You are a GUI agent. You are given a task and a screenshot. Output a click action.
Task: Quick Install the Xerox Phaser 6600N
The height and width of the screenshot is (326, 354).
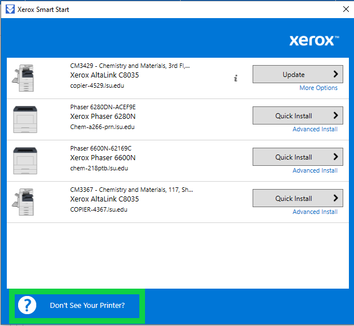pyautogui.click(x=298, y=157)
